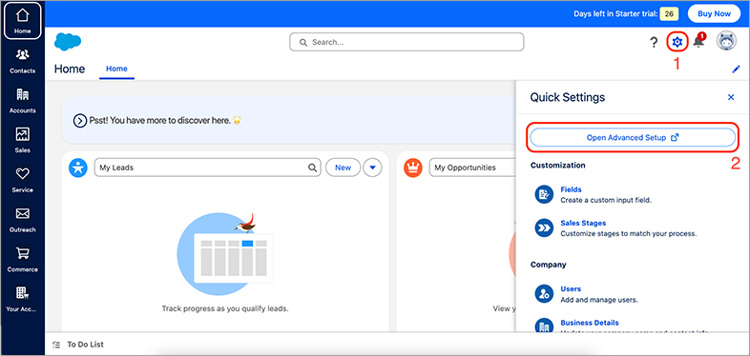Go to Accounts in the sidebar

[23, 100]
